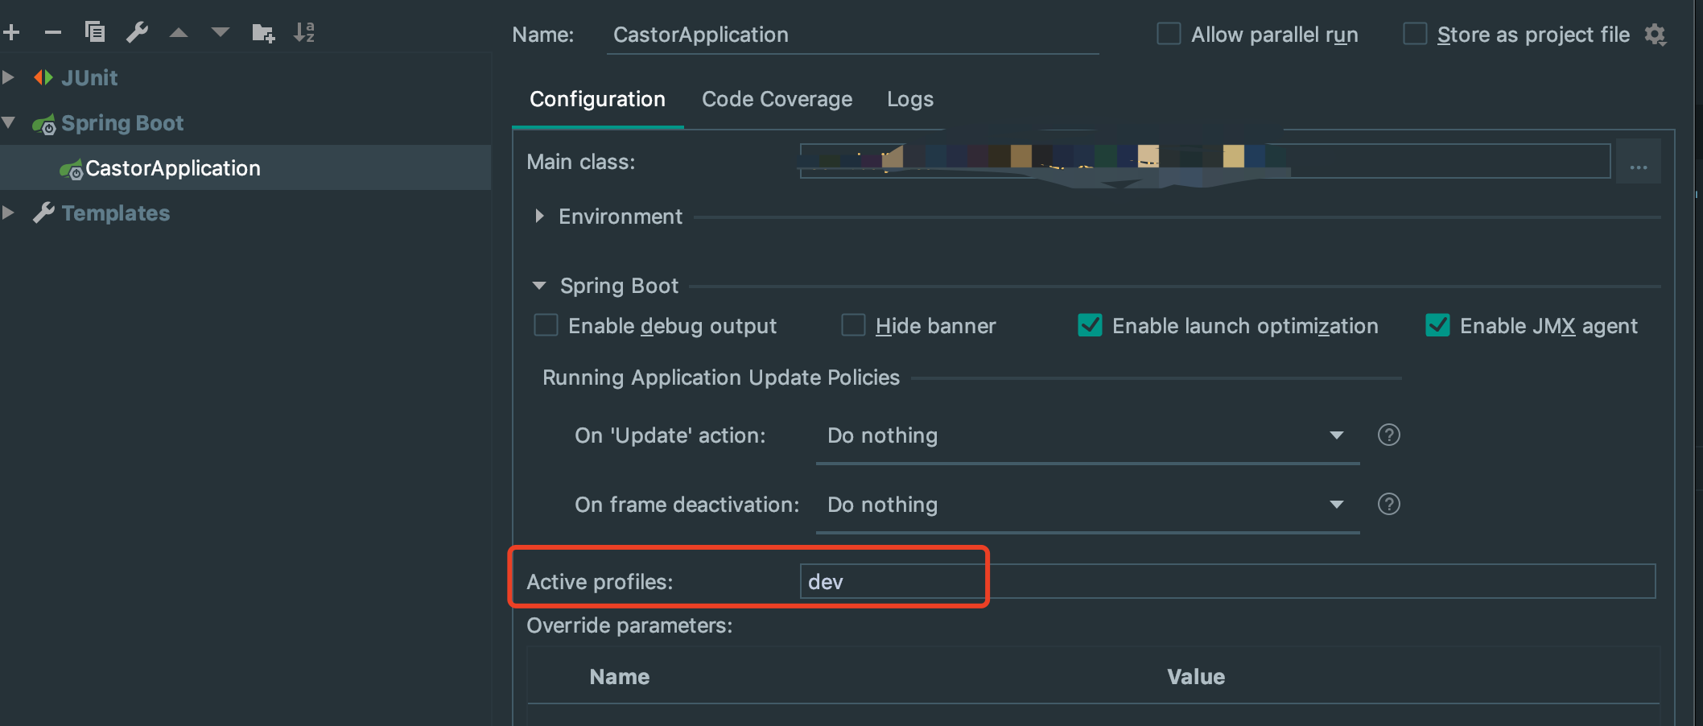
Task: Create new folder in configuration toolbar
Action: pyautogui.click(x=263, y=33)
